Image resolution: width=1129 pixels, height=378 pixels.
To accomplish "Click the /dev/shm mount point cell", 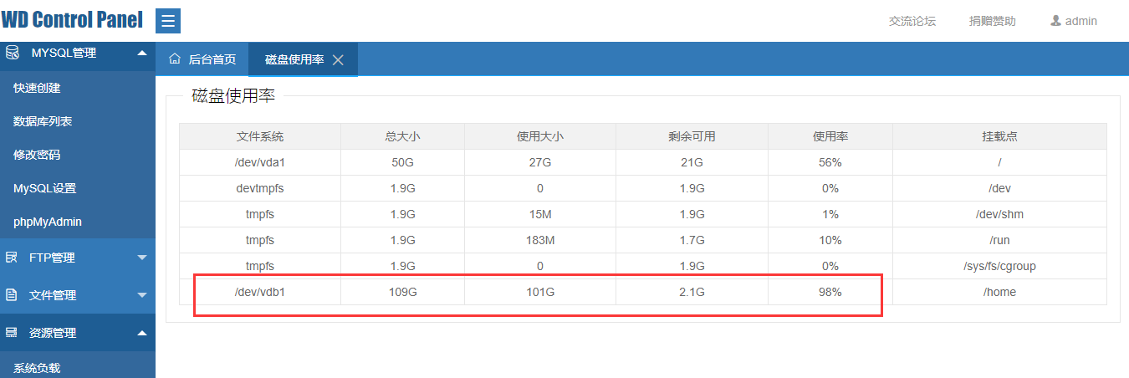I will click(999, 214).
